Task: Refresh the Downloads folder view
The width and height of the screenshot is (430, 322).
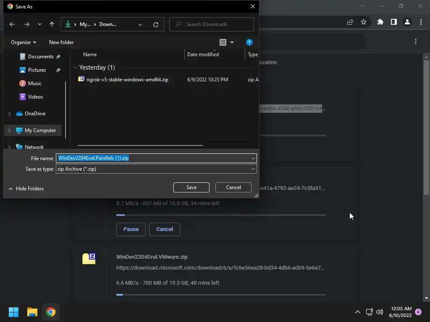Action: (156, 25)
